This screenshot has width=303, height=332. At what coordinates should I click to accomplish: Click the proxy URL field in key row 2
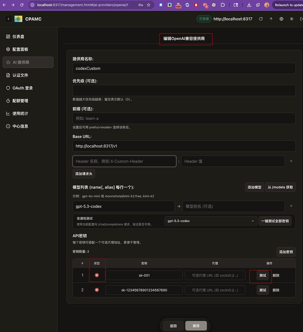[x=215, y=290]
